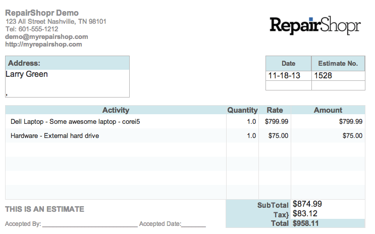Click the SubTotal $874.99 value
Viewport: 375px width, 234px height.
click(x=307, y=204)
